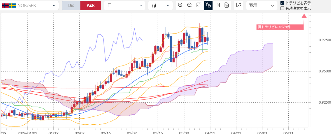Open the 表示 display dropdown
The image size is (331, 134).
coord(261,6)
